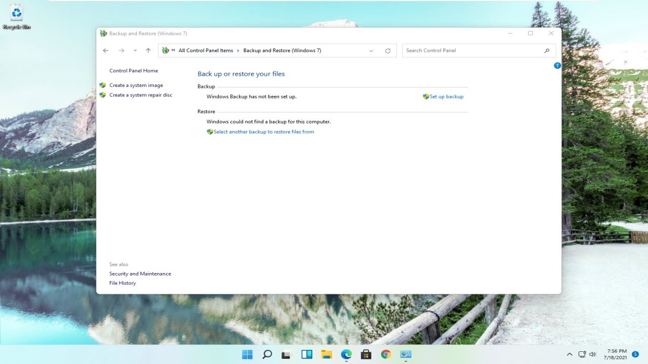Click the address bar Control Panel icon
Screen dimensions: 648x364
point(166,51)
